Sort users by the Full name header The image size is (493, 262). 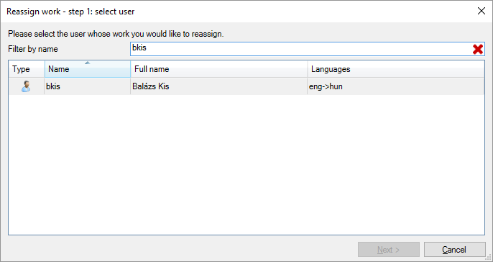tap(218, 69)
